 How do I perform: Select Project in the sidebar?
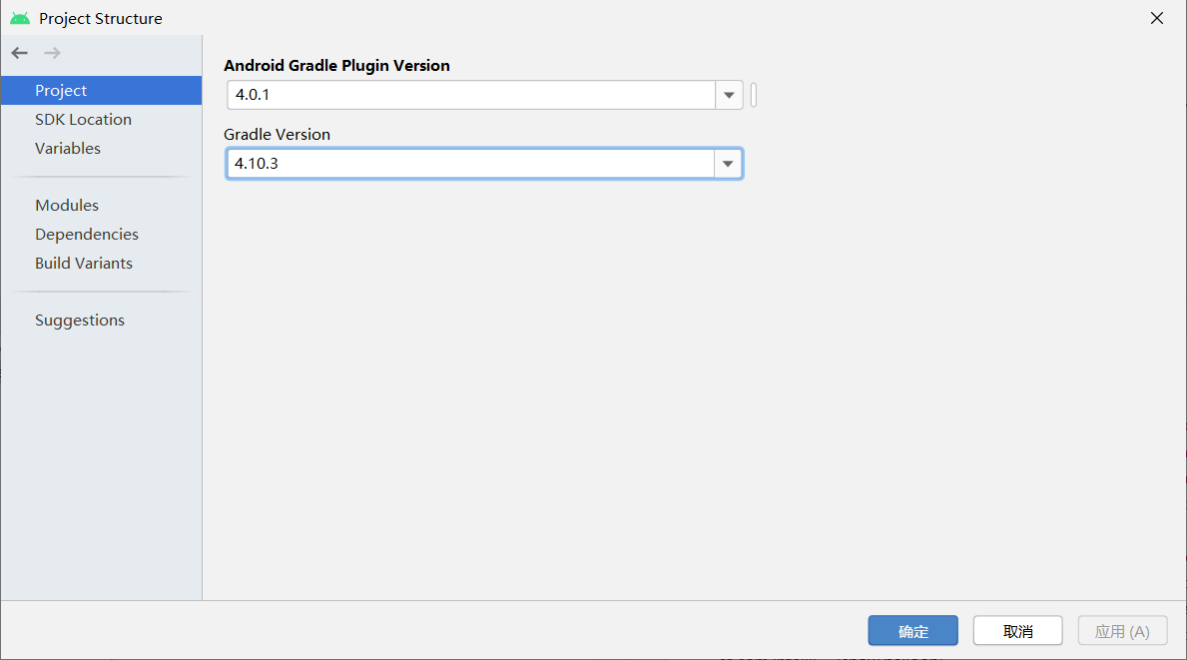(x=61, y=90)
